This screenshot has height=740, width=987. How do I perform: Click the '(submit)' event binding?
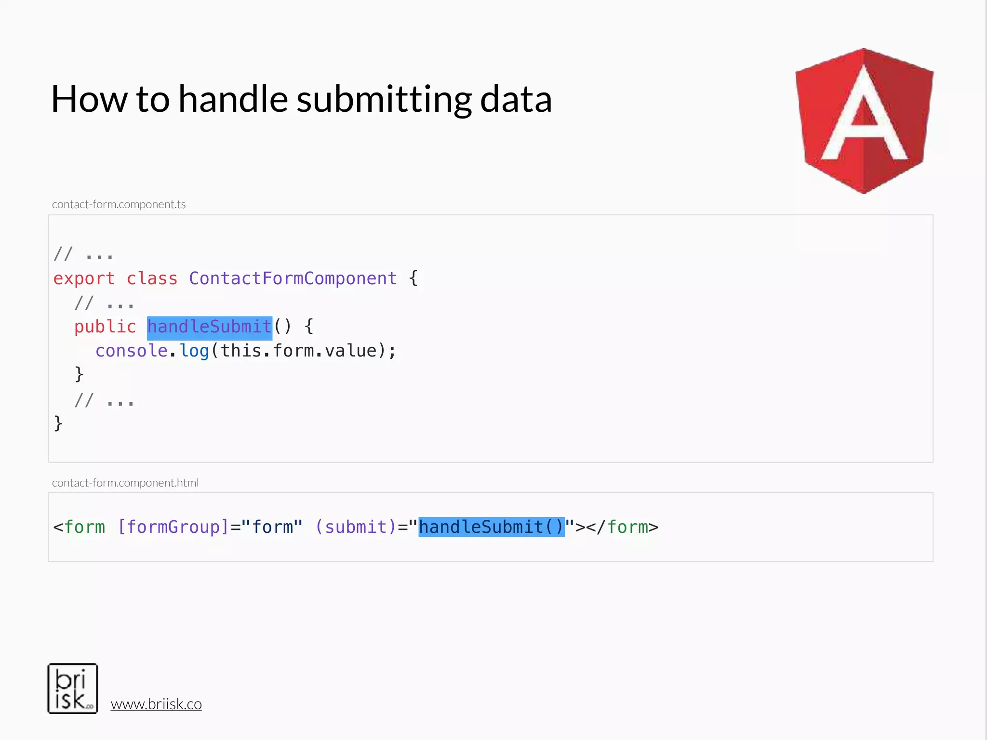pyautogui.click(x=356, y=527)
